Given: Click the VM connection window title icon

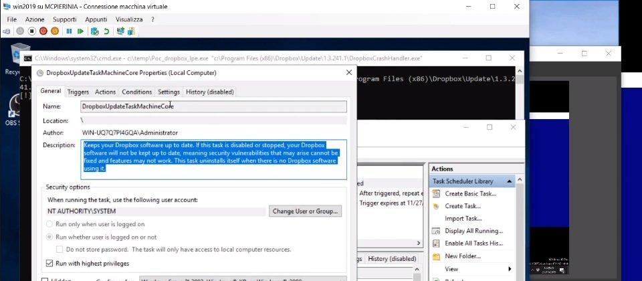Looking at the screenshot, I should (x=7, y=7).
